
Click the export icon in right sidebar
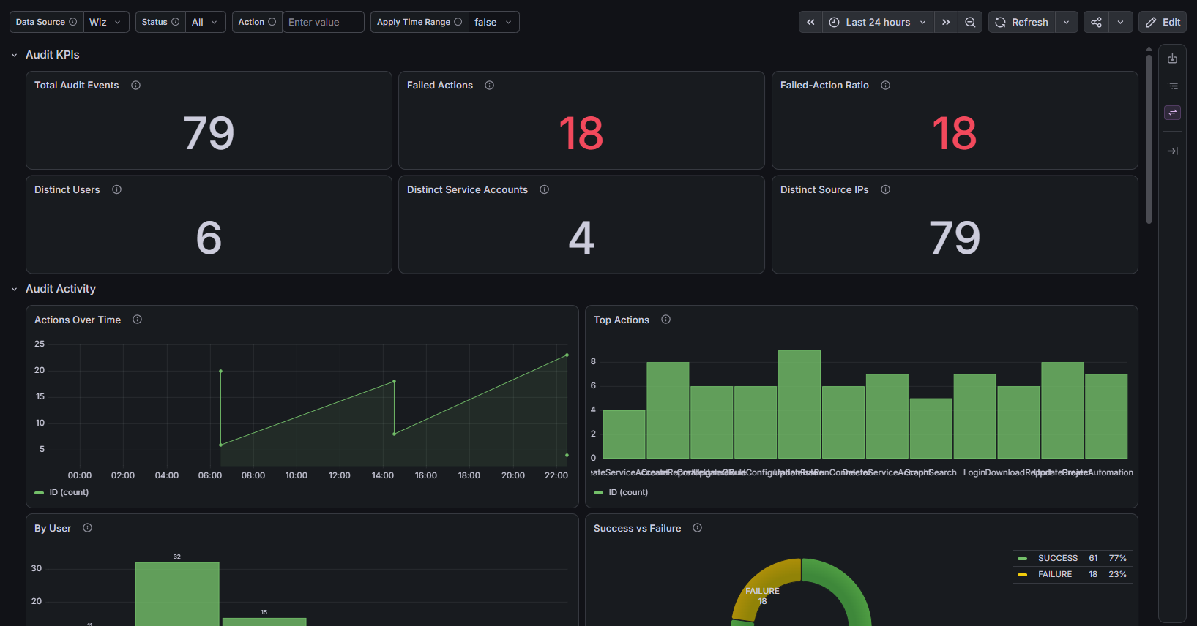coord(1172,59)
